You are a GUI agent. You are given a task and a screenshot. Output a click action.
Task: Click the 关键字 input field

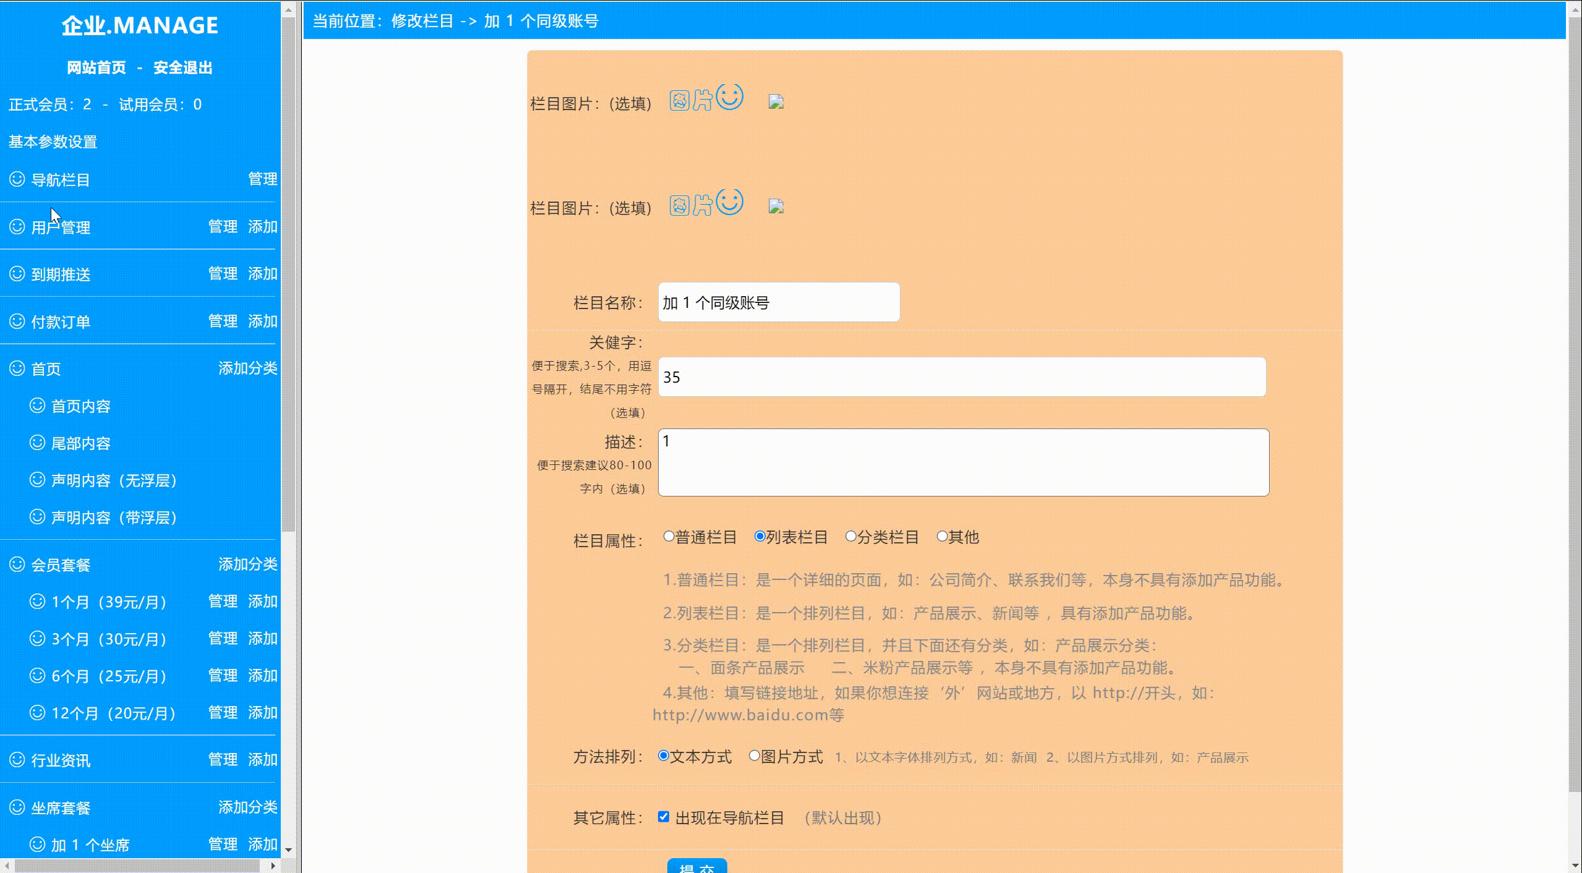(x=962, y=377)
